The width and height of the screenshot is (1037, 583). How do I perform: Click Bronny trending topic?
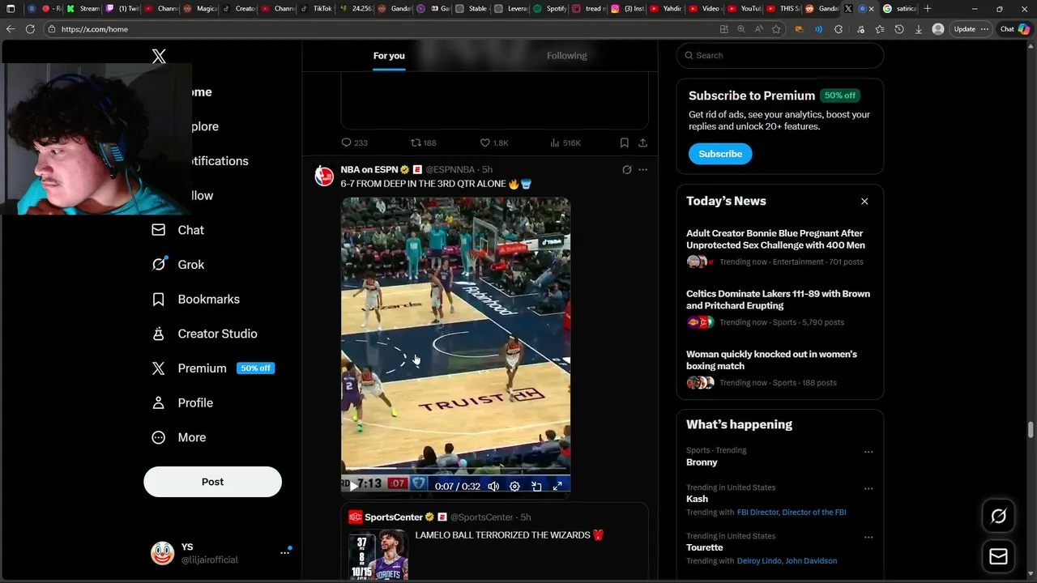[x=702, y=462]
